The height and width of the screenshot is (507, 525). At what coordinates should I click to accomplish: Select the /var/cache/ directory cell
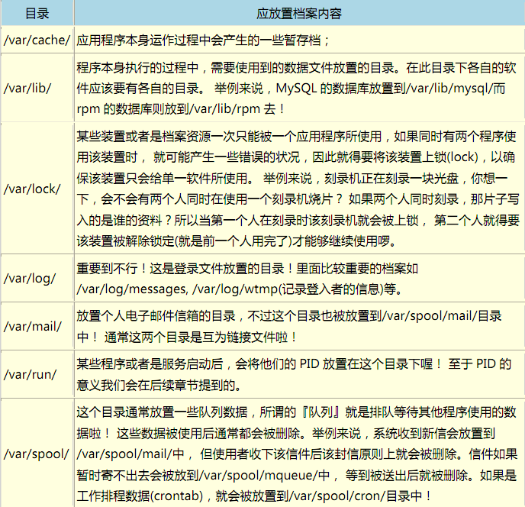37,40
